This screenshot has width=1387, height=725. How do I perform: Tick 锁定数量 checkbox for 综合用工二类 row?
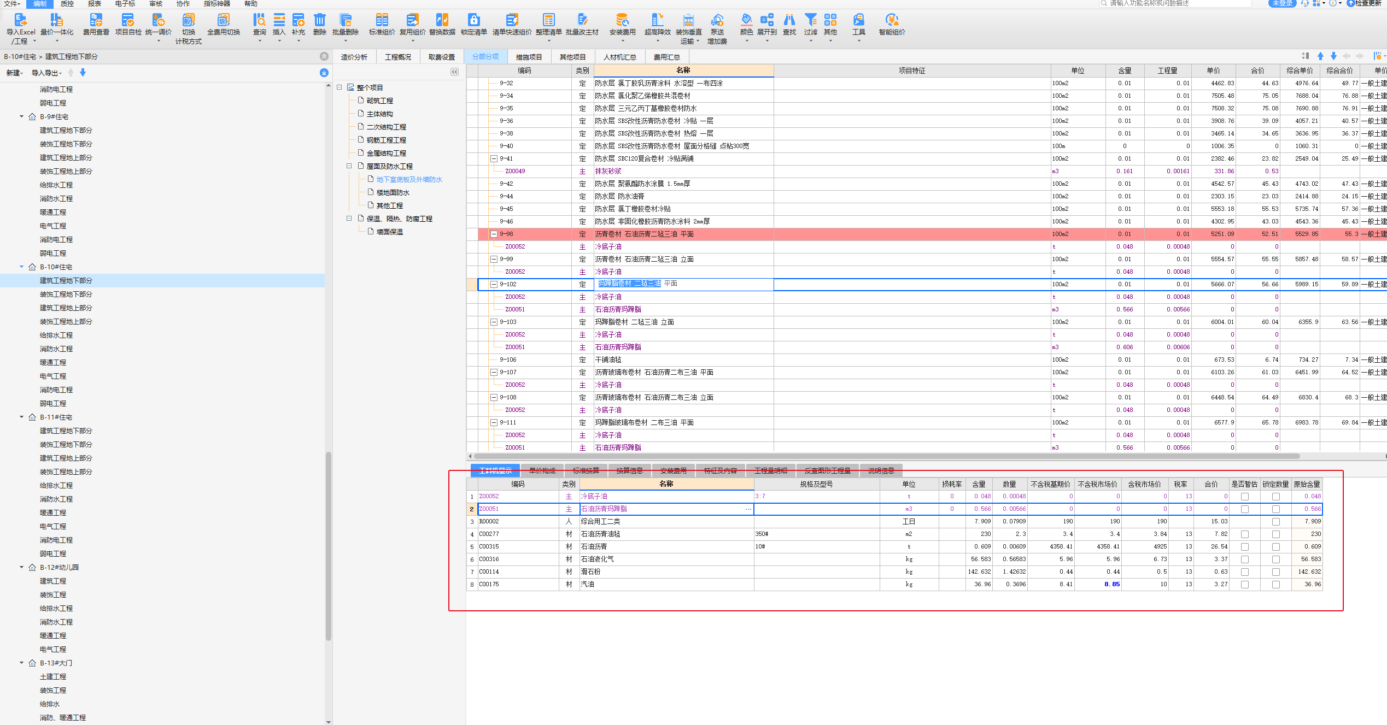[x=1276, y=522]
